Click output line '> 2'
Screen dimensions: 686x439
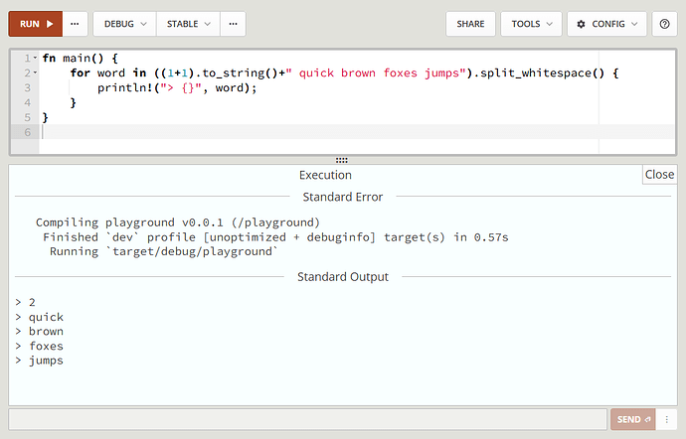pyautogui.click(x=26, y=302)
